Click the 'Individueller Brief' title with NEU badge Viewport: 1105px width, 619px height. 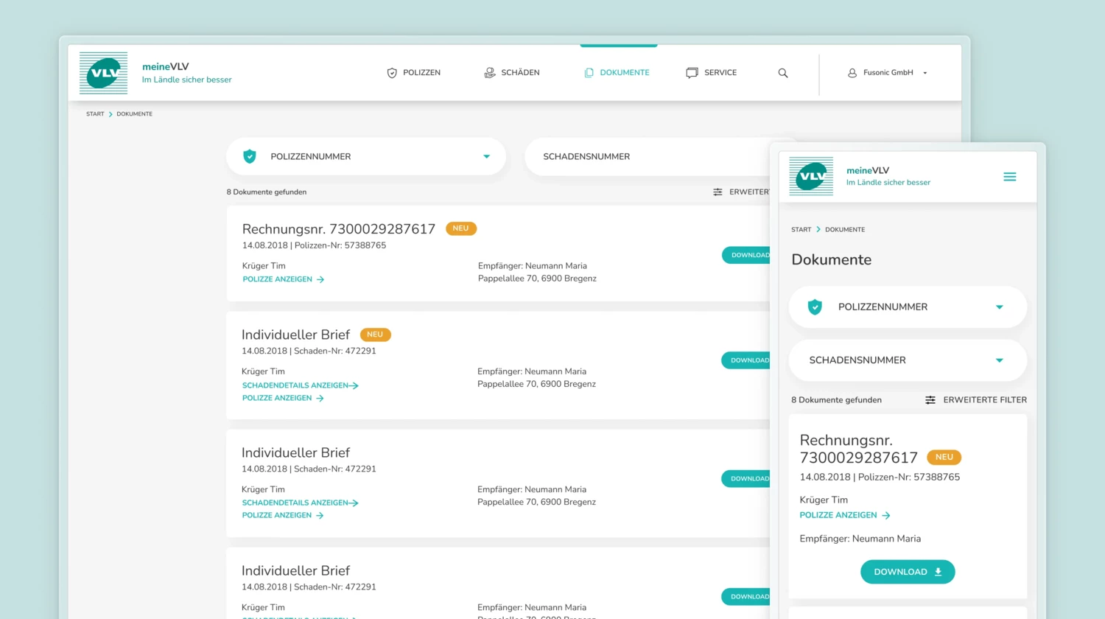coord(295,335)
